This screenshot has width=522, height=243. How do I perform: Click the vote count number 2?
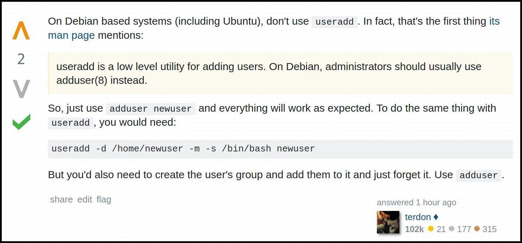[x=21, y=59]
